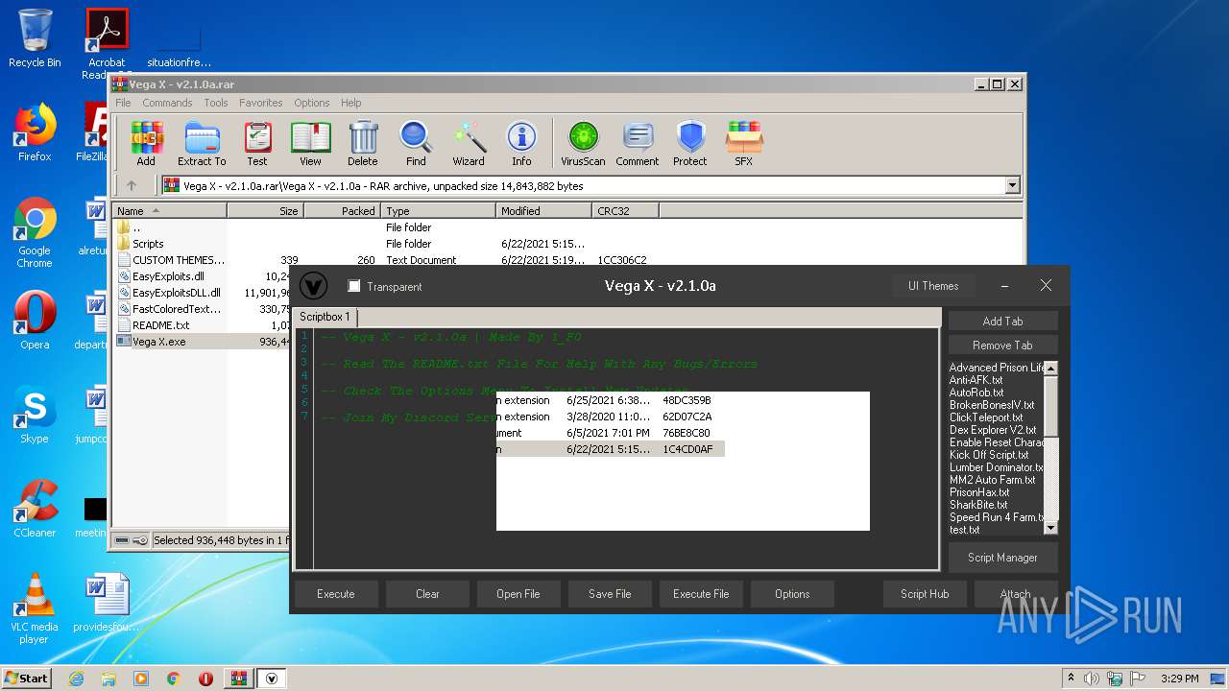Click WinRAR taskbar button
Image resolution: width=1229 pixels, height=691 pixels.
[239, 679]
